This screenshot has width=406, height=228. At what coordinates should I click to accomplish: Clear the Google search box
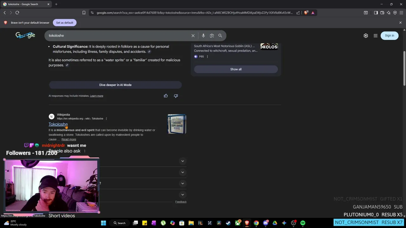pyautogui.click(x=193, y=35)
